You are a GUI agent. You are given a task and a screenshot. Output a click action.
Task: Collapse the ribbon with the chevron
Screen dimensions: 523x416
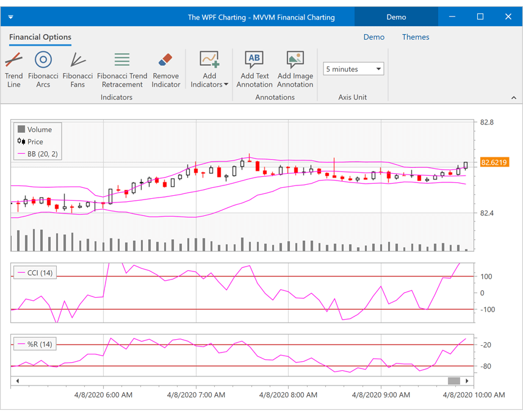(x=513, y=97)
